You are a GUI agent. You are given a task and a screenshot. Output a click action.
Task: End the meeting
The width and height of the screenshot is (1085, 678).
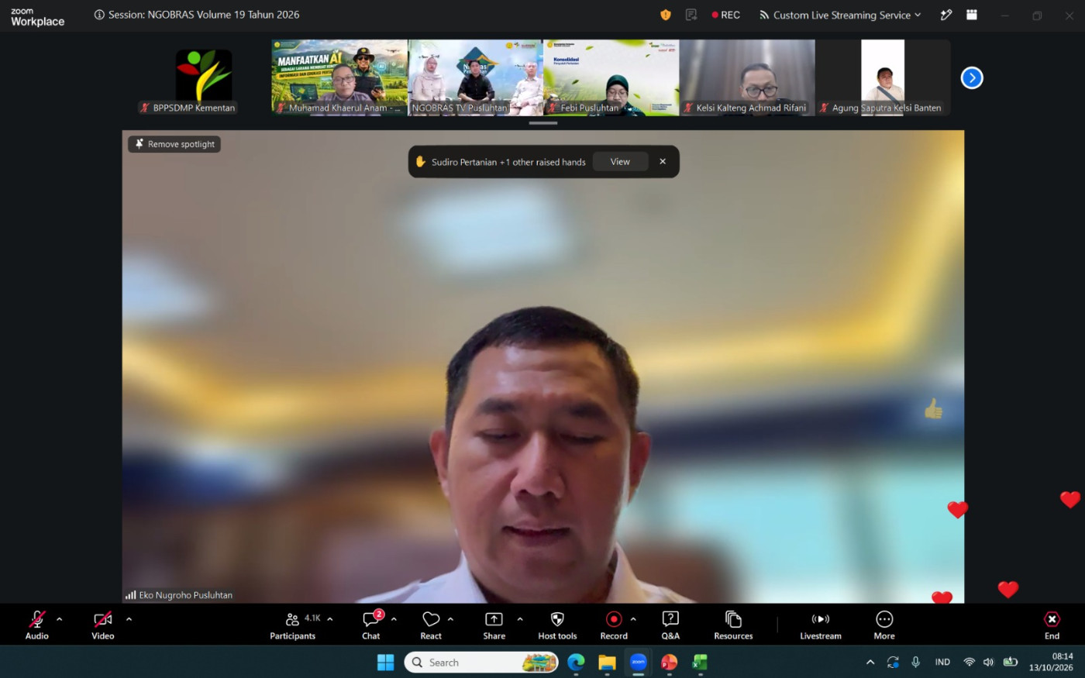(1052, 625)
